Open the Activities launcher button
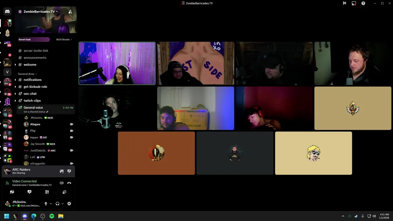The width and height of the screenshot is (393, 221). click(x=47, y=192)
